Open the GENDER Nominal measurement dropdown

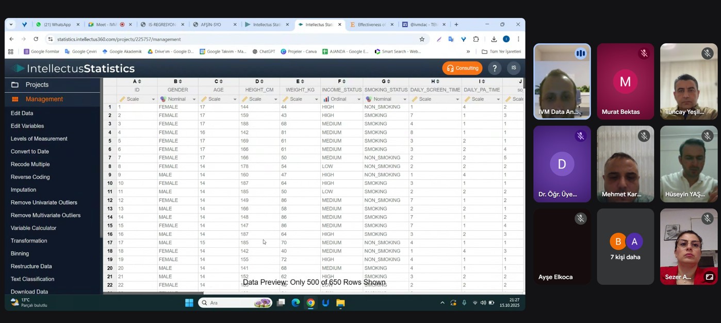[x=194, y=99]
